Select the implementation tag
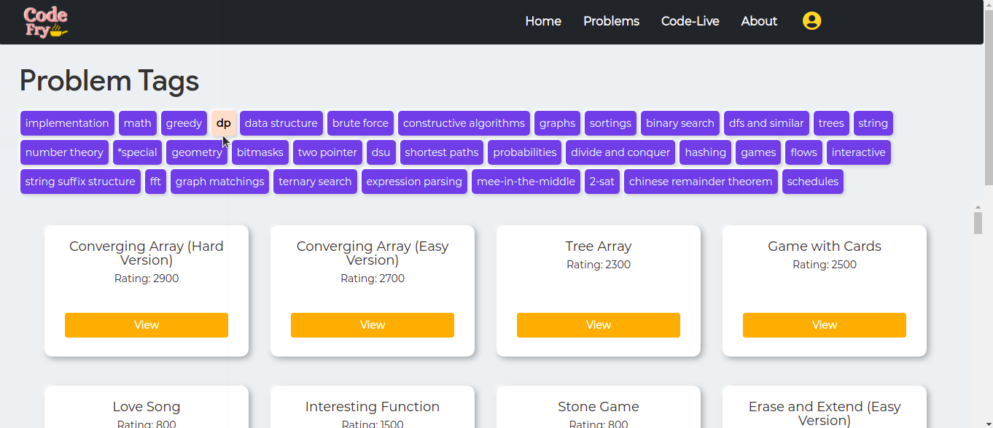This screenshot has height=428, width=993. tap(67, 123)
